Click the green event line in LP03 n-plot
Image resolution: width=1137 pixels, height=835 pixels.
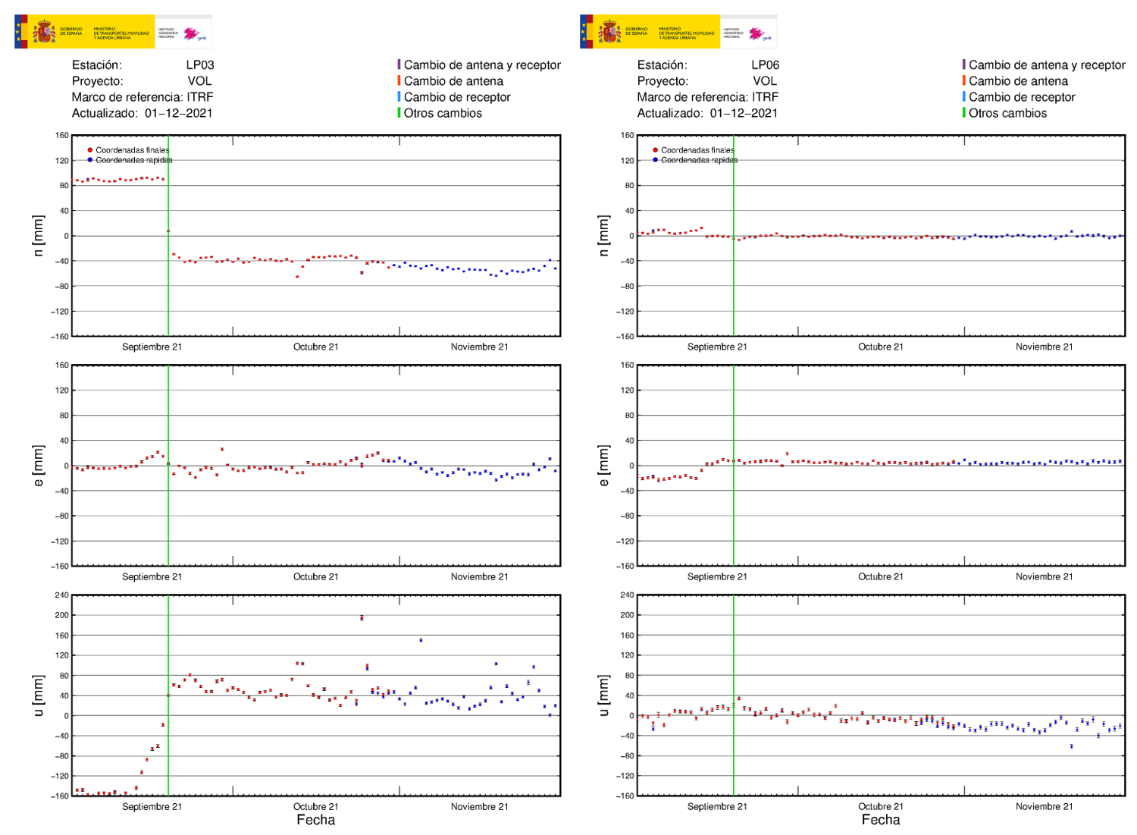[169, 235]
